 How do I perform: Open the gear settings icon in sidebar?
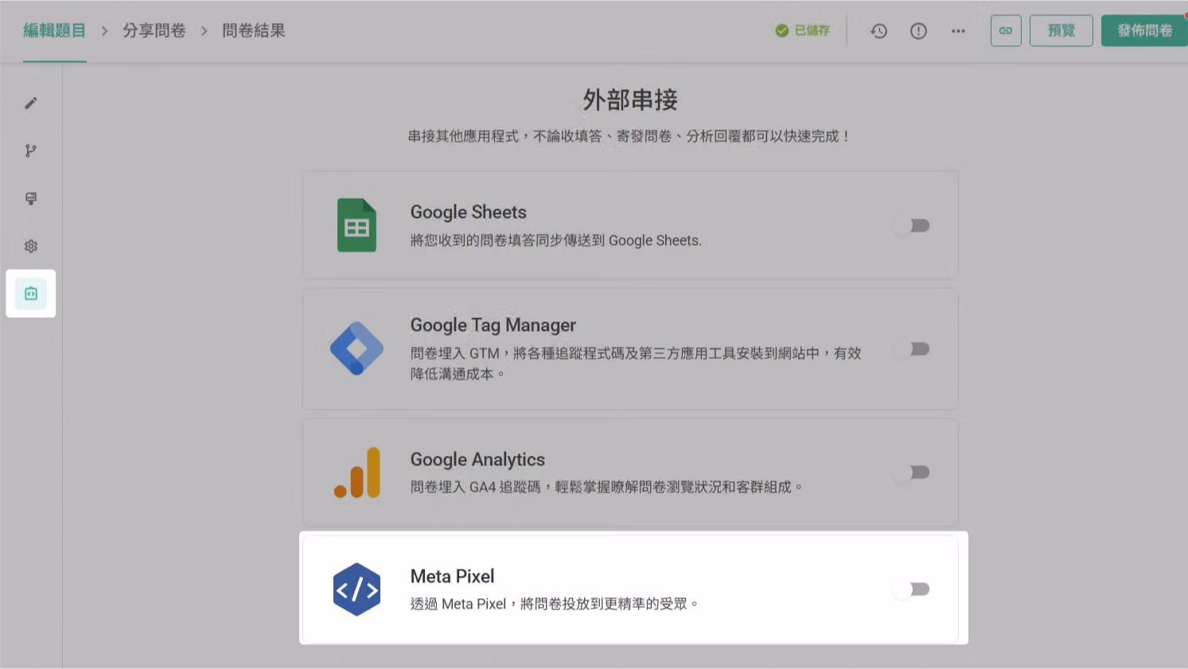coord(31,247)
